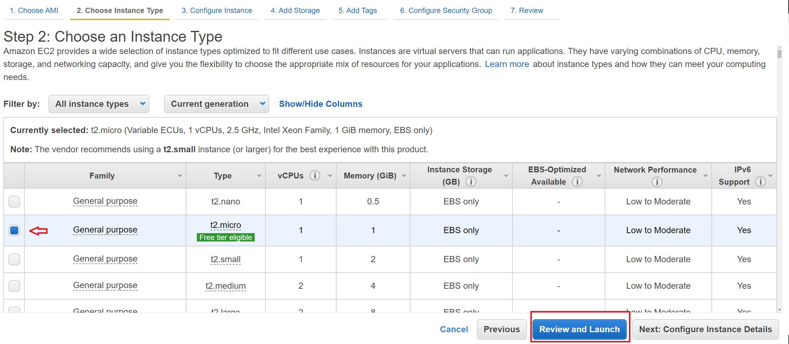789x344 pixels.
Task: Click the Network Performance info icon
Action: (657, 182)
